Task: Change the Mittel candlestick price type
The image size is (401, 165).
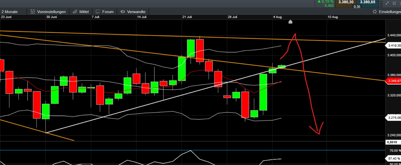Action: (x=81, y=12)
